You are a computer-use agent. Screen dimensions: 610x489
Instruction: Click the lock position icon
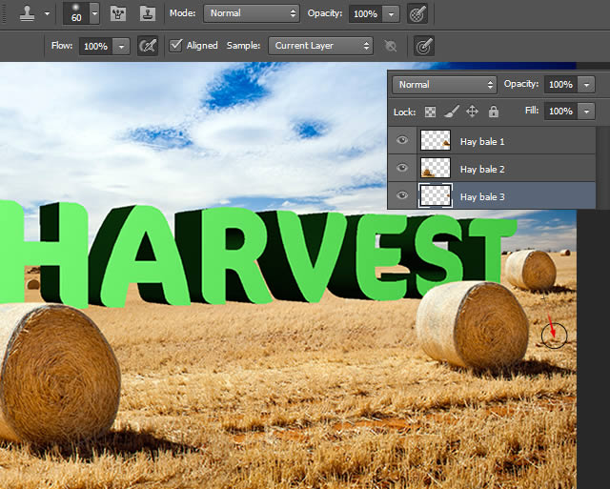[472, 112]
